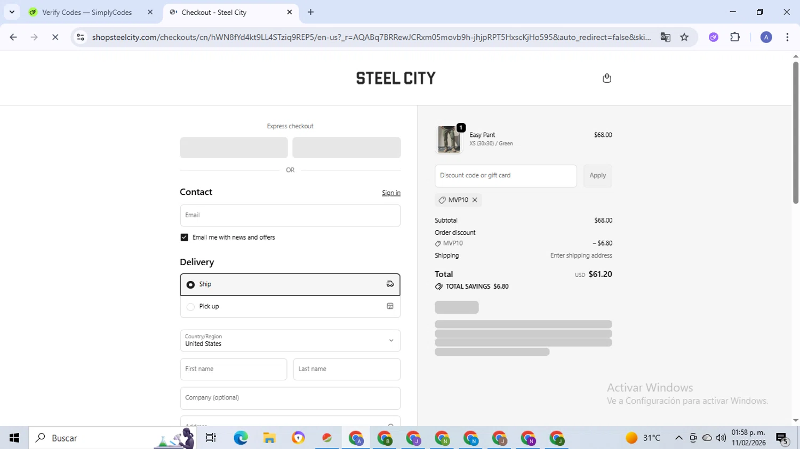
Task: Go back to the previous page
Action: [x=13, y=37]
